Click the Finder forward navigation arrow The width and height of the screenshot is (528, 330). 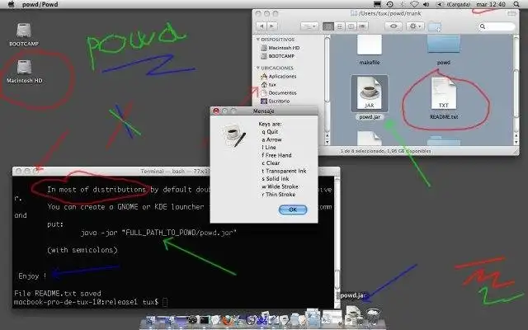pyautogui.click(x=271, y=26)
